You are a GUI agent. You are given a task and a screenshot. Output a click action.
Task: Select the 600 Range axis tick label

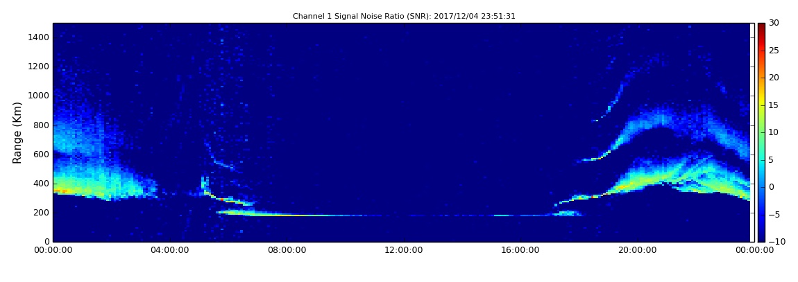[42, 154]
